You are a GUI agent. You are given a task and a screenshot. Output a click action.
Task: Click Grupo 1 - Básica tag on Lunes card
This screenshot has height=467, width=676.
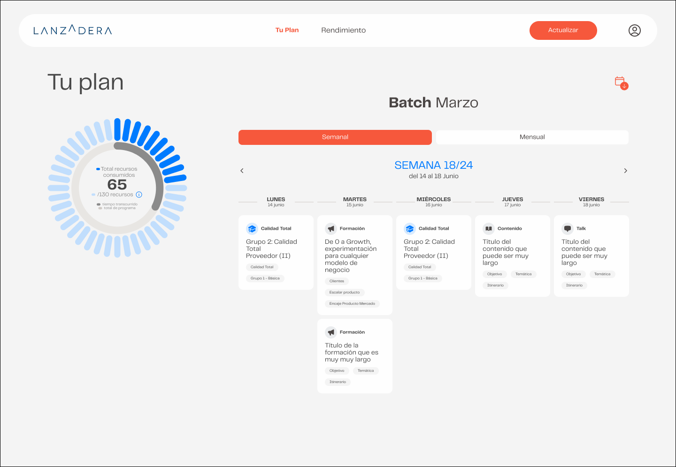[265, 279]
